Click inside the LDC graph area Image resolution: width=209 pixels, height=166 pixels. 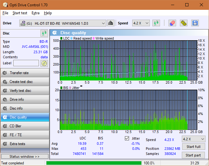128,61
